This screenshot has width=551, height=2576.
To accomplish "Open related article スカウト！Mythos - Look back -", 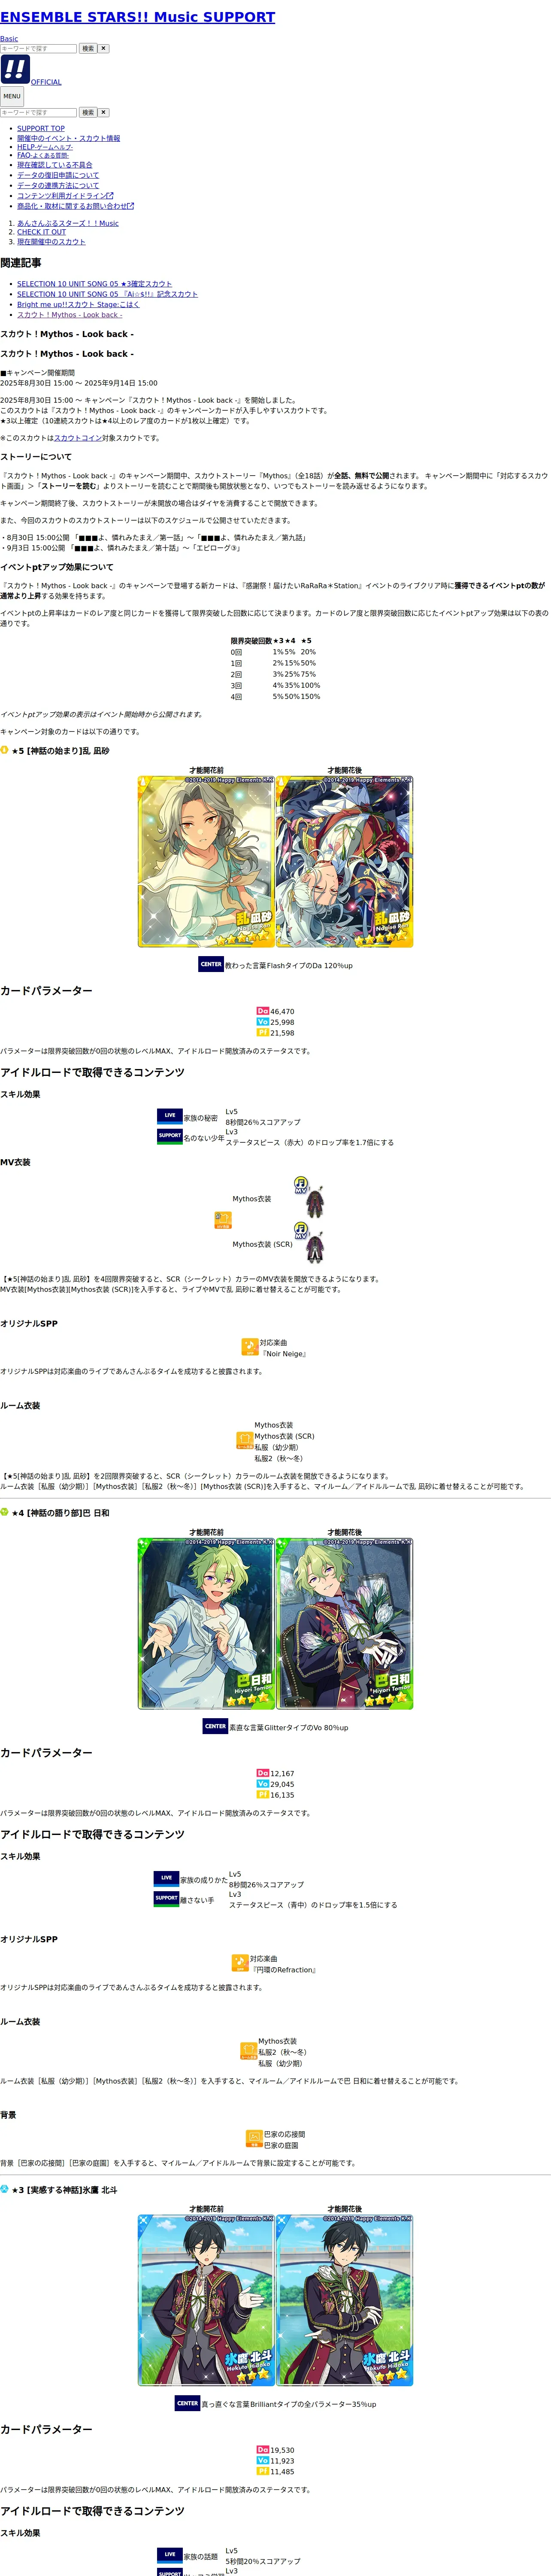I will [x=70, y=315].
